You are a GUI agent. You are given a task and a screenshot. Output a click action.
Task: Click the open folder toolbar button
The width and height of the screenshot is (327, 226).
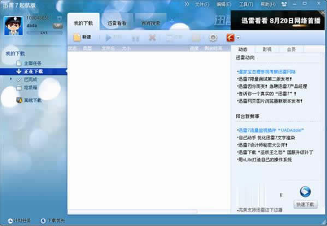click(174, 38)
